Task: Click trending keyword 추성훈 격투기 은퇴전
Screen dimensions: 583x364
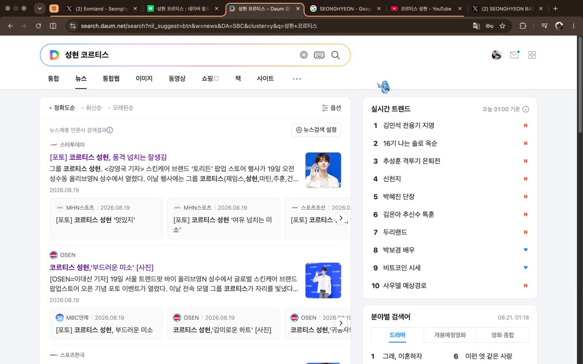Action: point(412,161)
